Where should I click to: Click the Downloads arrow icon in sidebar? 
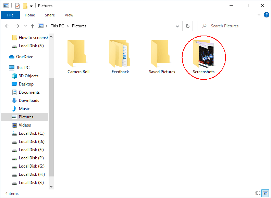(x=14, y=101)
